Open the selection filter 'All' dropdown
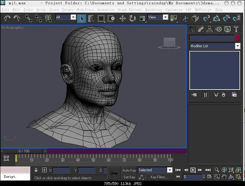 click(73, 17)
